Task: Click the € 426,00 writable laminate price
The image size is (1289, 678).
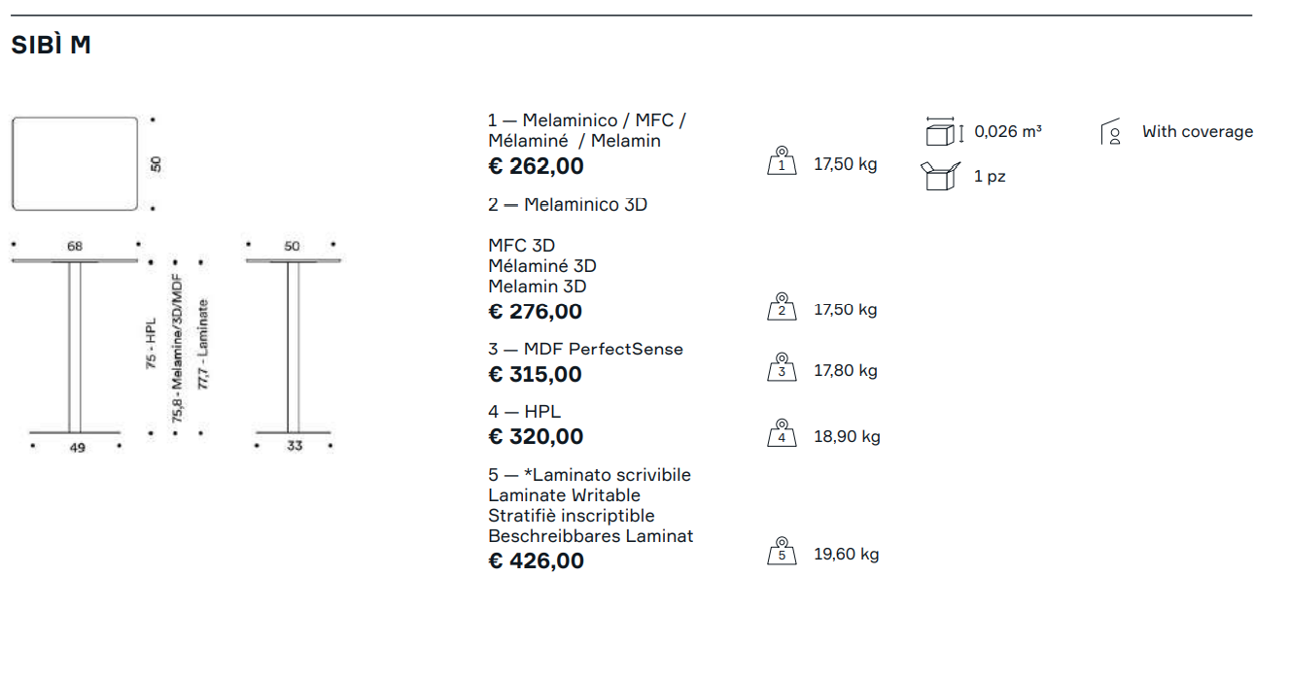Action: (536, 561)
